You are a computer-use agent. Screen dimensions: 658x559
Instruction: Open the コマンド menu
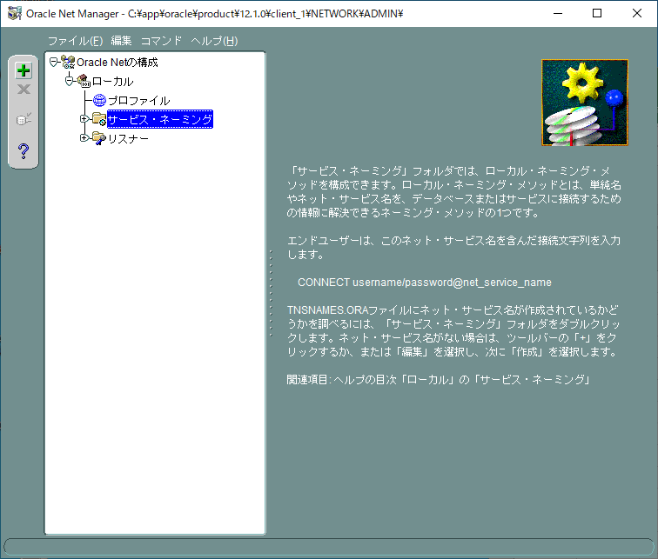[161, 41]
